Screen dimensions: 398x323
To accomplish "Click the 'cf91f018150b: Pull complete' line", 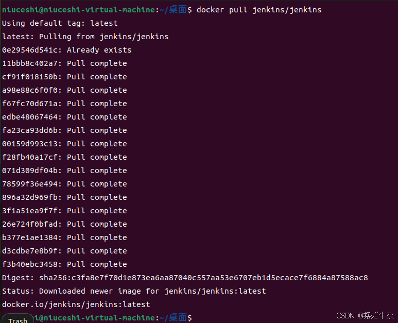I will pyautogui.click(x=64, y=77).
